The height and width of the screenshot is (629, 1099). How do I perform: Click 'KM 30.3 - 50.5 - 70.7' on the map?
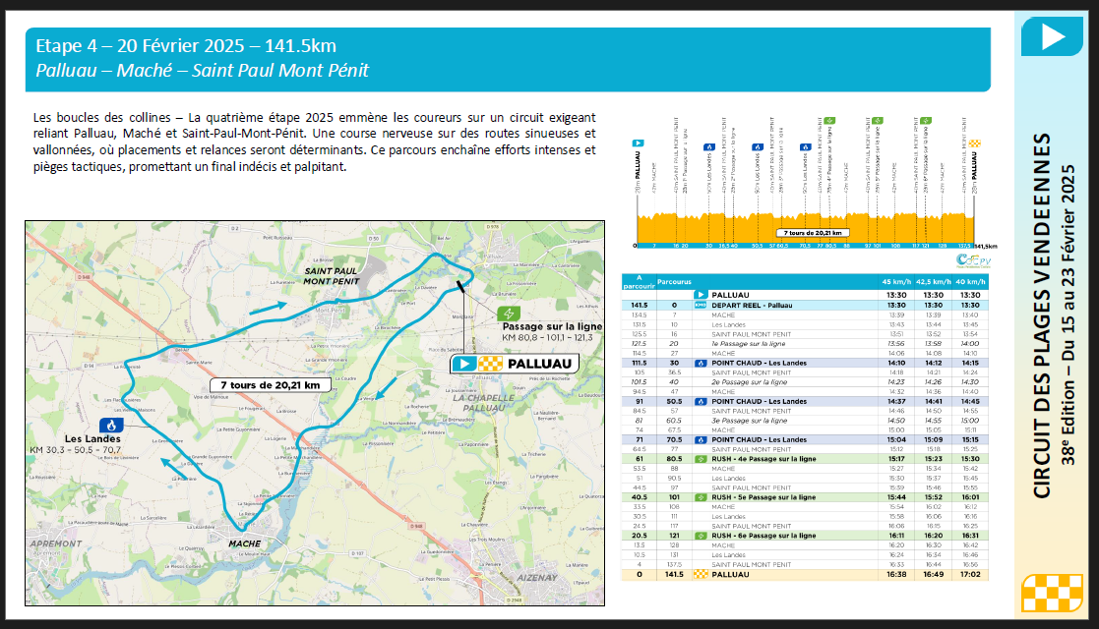75,450
